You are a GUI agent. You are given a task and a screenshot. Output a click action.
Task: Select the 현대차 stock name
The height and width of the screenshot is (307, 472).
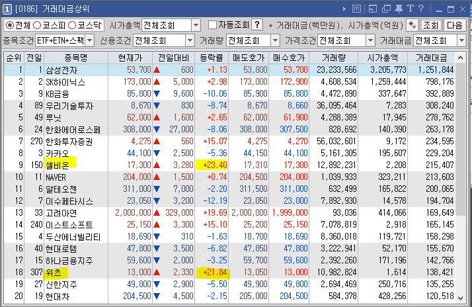tap(58, 296)
